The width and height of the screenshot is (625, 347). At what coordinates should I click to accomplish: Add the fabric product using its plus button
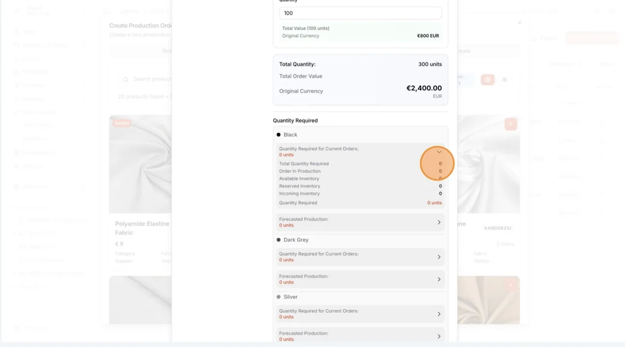pyautogui.click(x=511, y=124)
